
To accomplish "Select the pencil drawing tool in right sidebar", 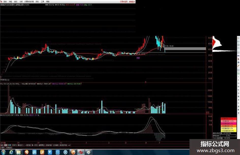I will click(x=238, y=66).
